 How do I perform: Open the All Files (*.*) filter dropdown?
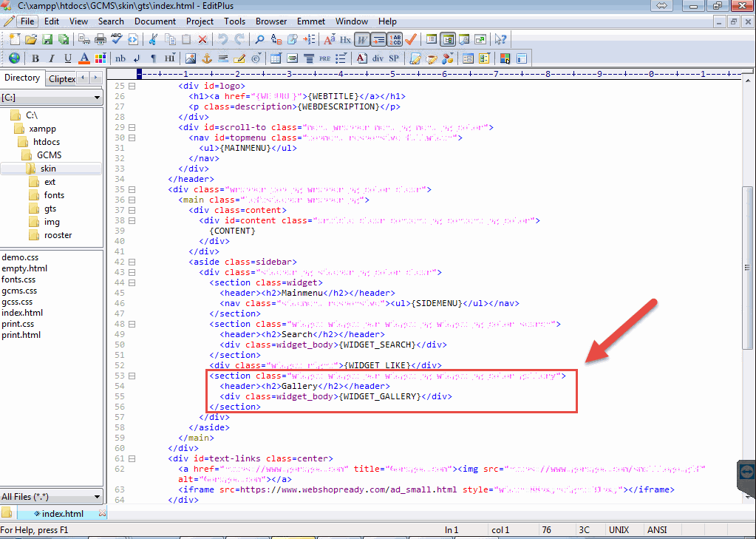click(97, 497)
